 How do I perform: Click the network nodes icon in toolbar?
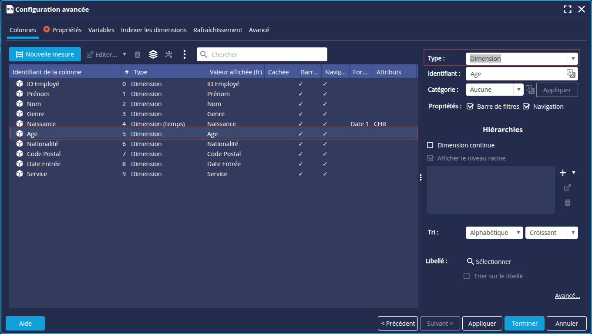pos(169,54)
